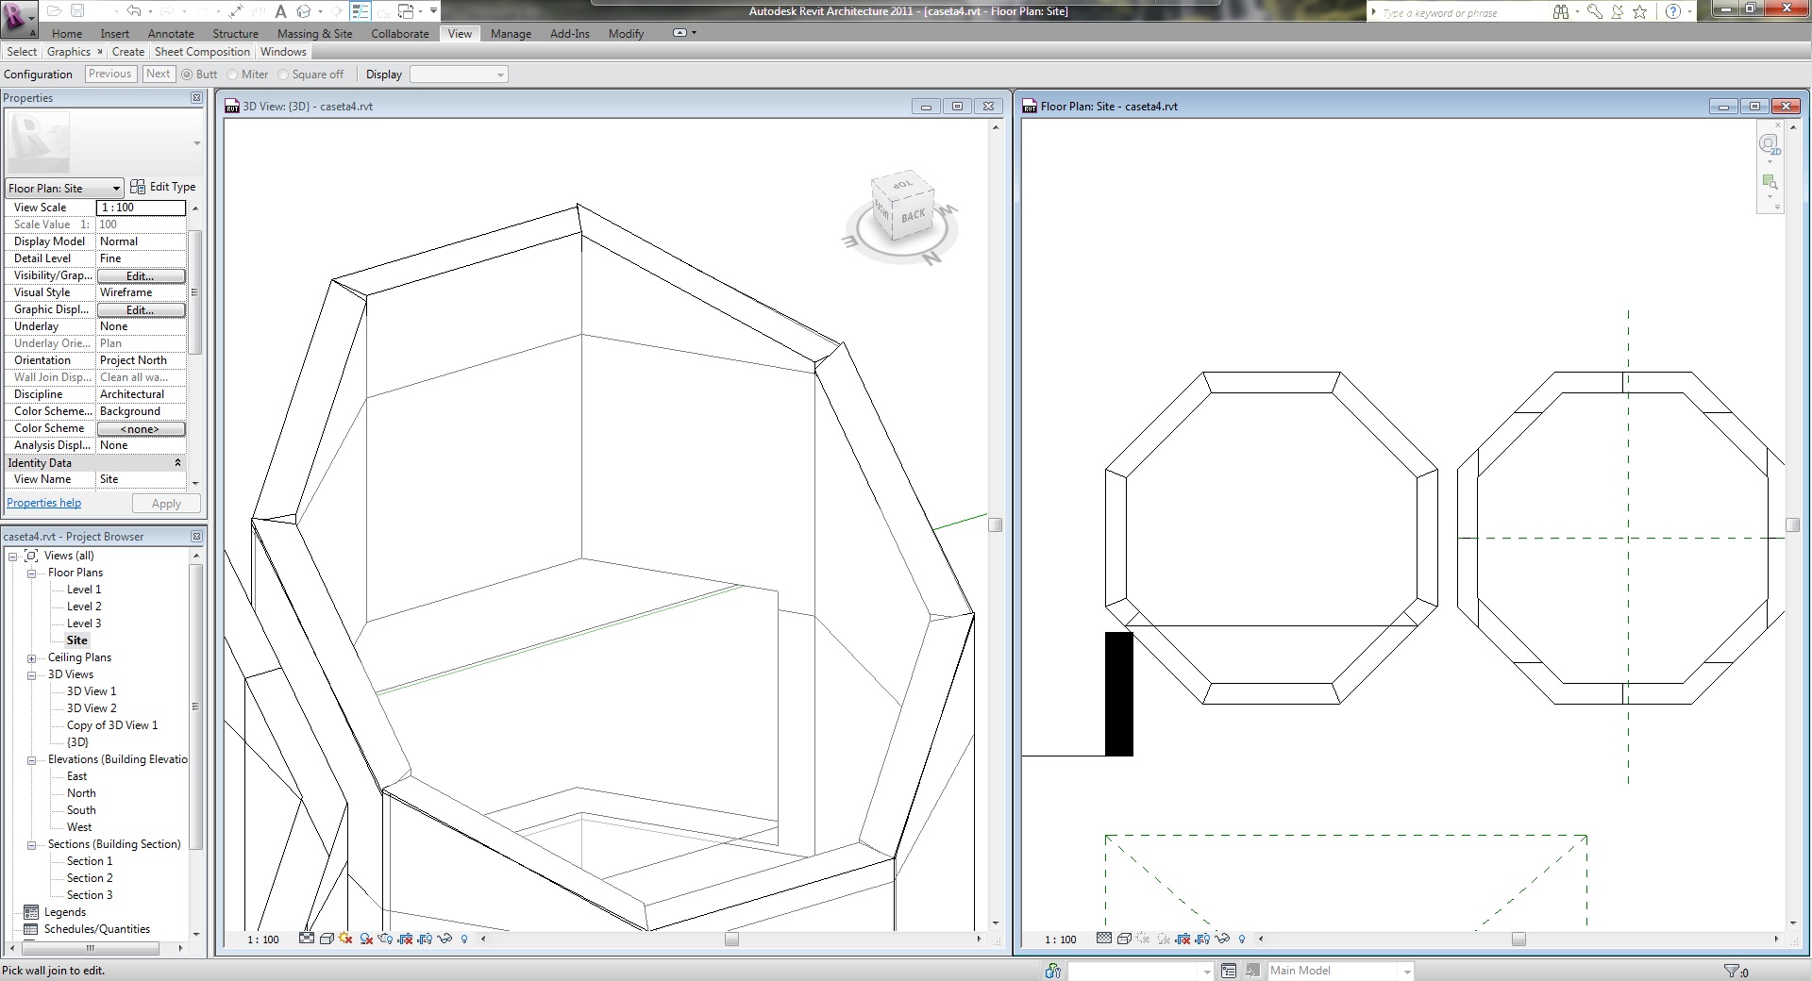Collapse the Floor Plans tree node

point(31,573)
